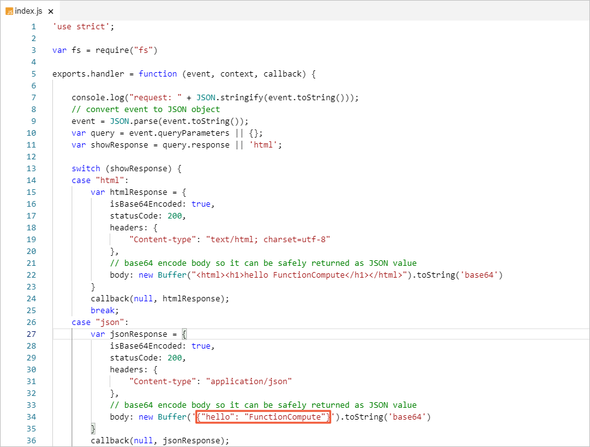Click the break statement on line 25
Image resolution: width=590 pixels, height=447 pixels.
pyautogui.click(x=105, y=311)
